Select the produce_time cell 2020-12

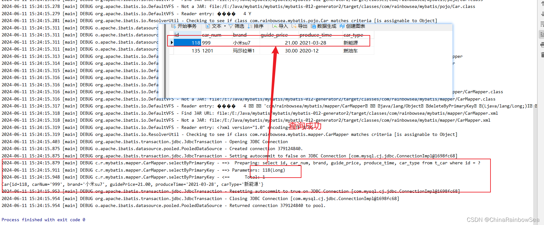point(321,51)
